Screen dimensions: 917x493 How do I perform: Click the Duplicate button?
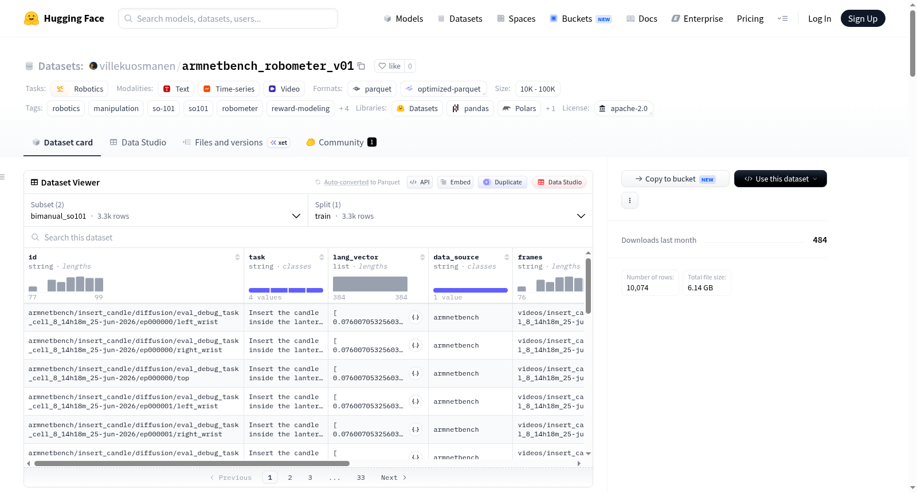click(503, 182)
